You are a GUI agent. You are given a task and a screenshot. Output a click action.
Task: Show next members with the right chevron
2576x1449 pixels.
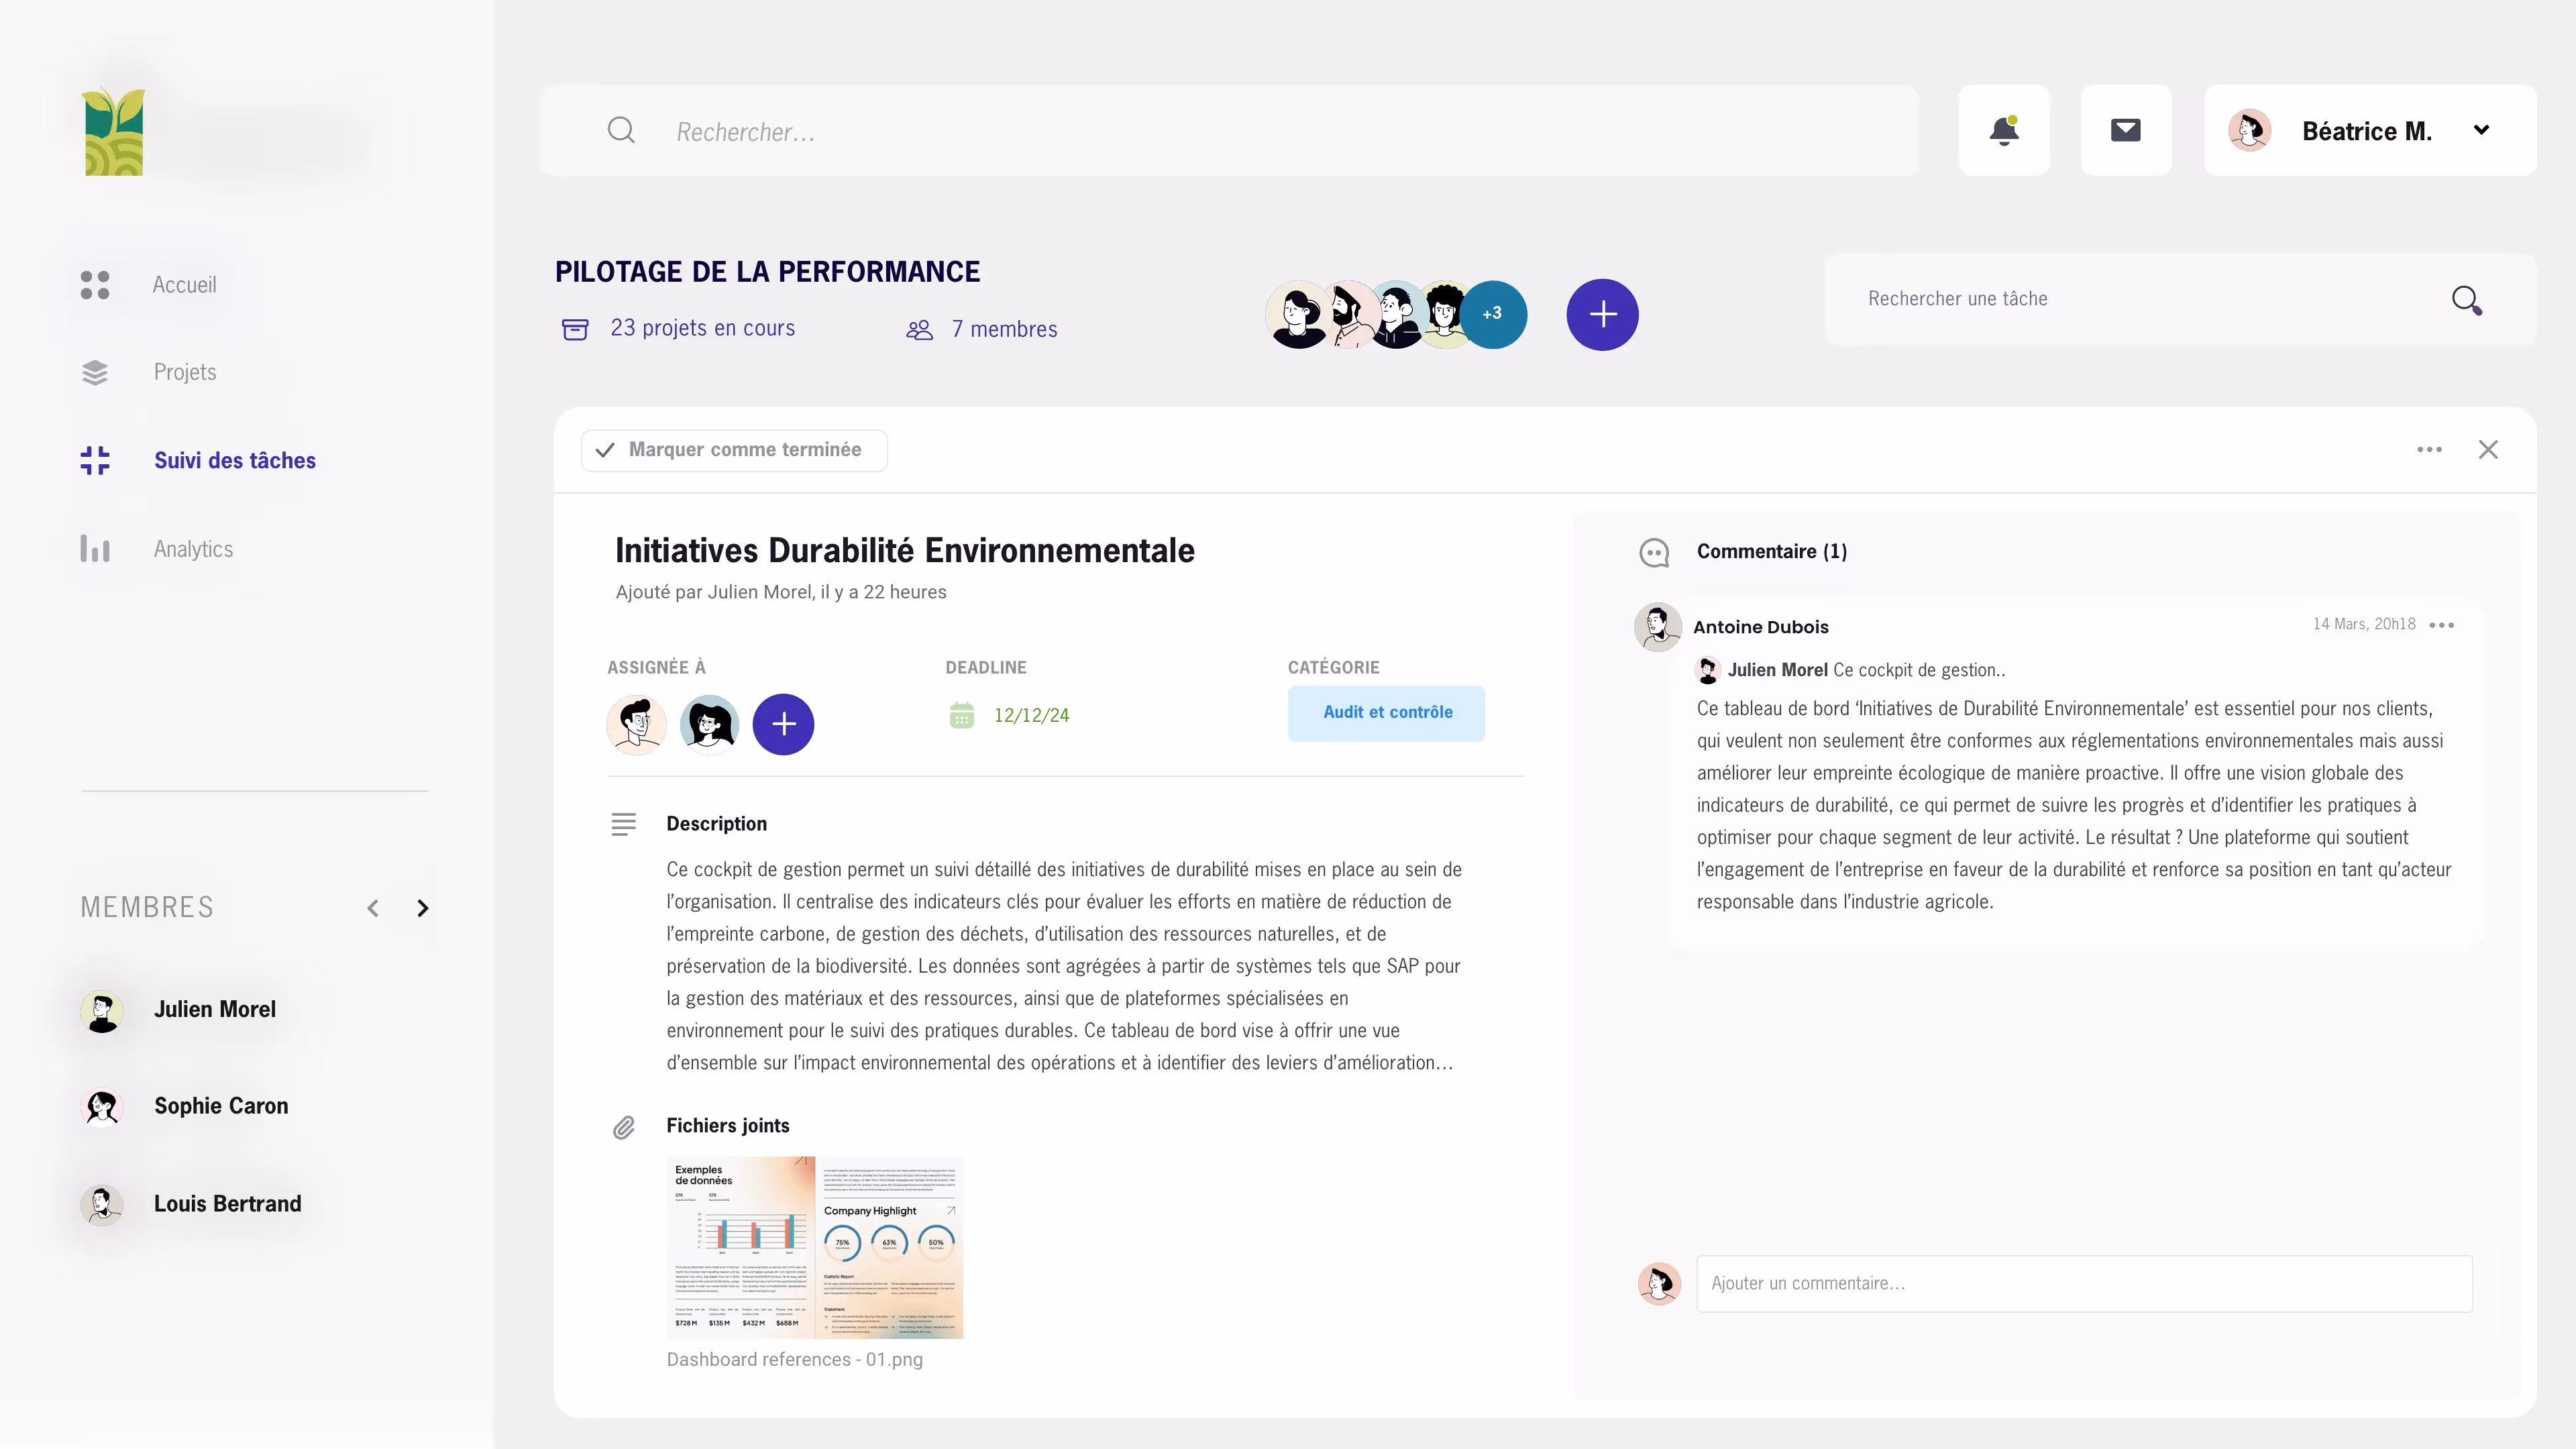(423, 908)
